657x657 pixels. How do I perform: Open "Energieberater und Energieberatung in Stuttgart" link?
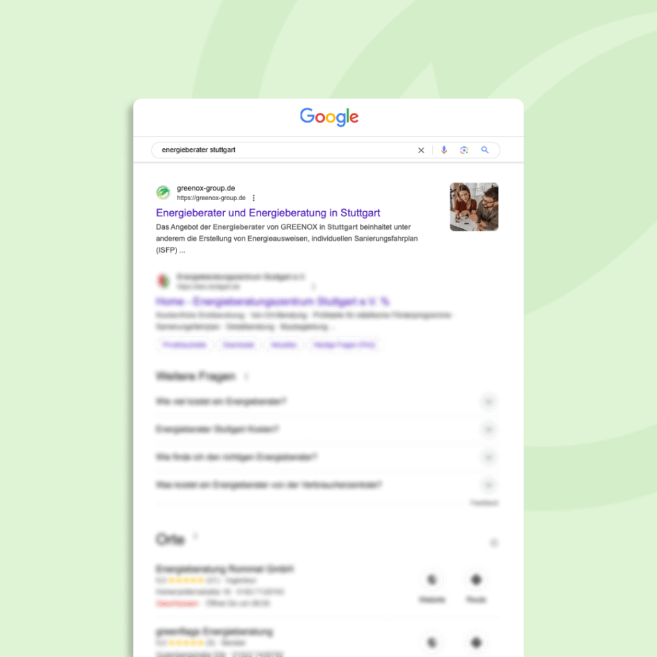tap(268, 213)
